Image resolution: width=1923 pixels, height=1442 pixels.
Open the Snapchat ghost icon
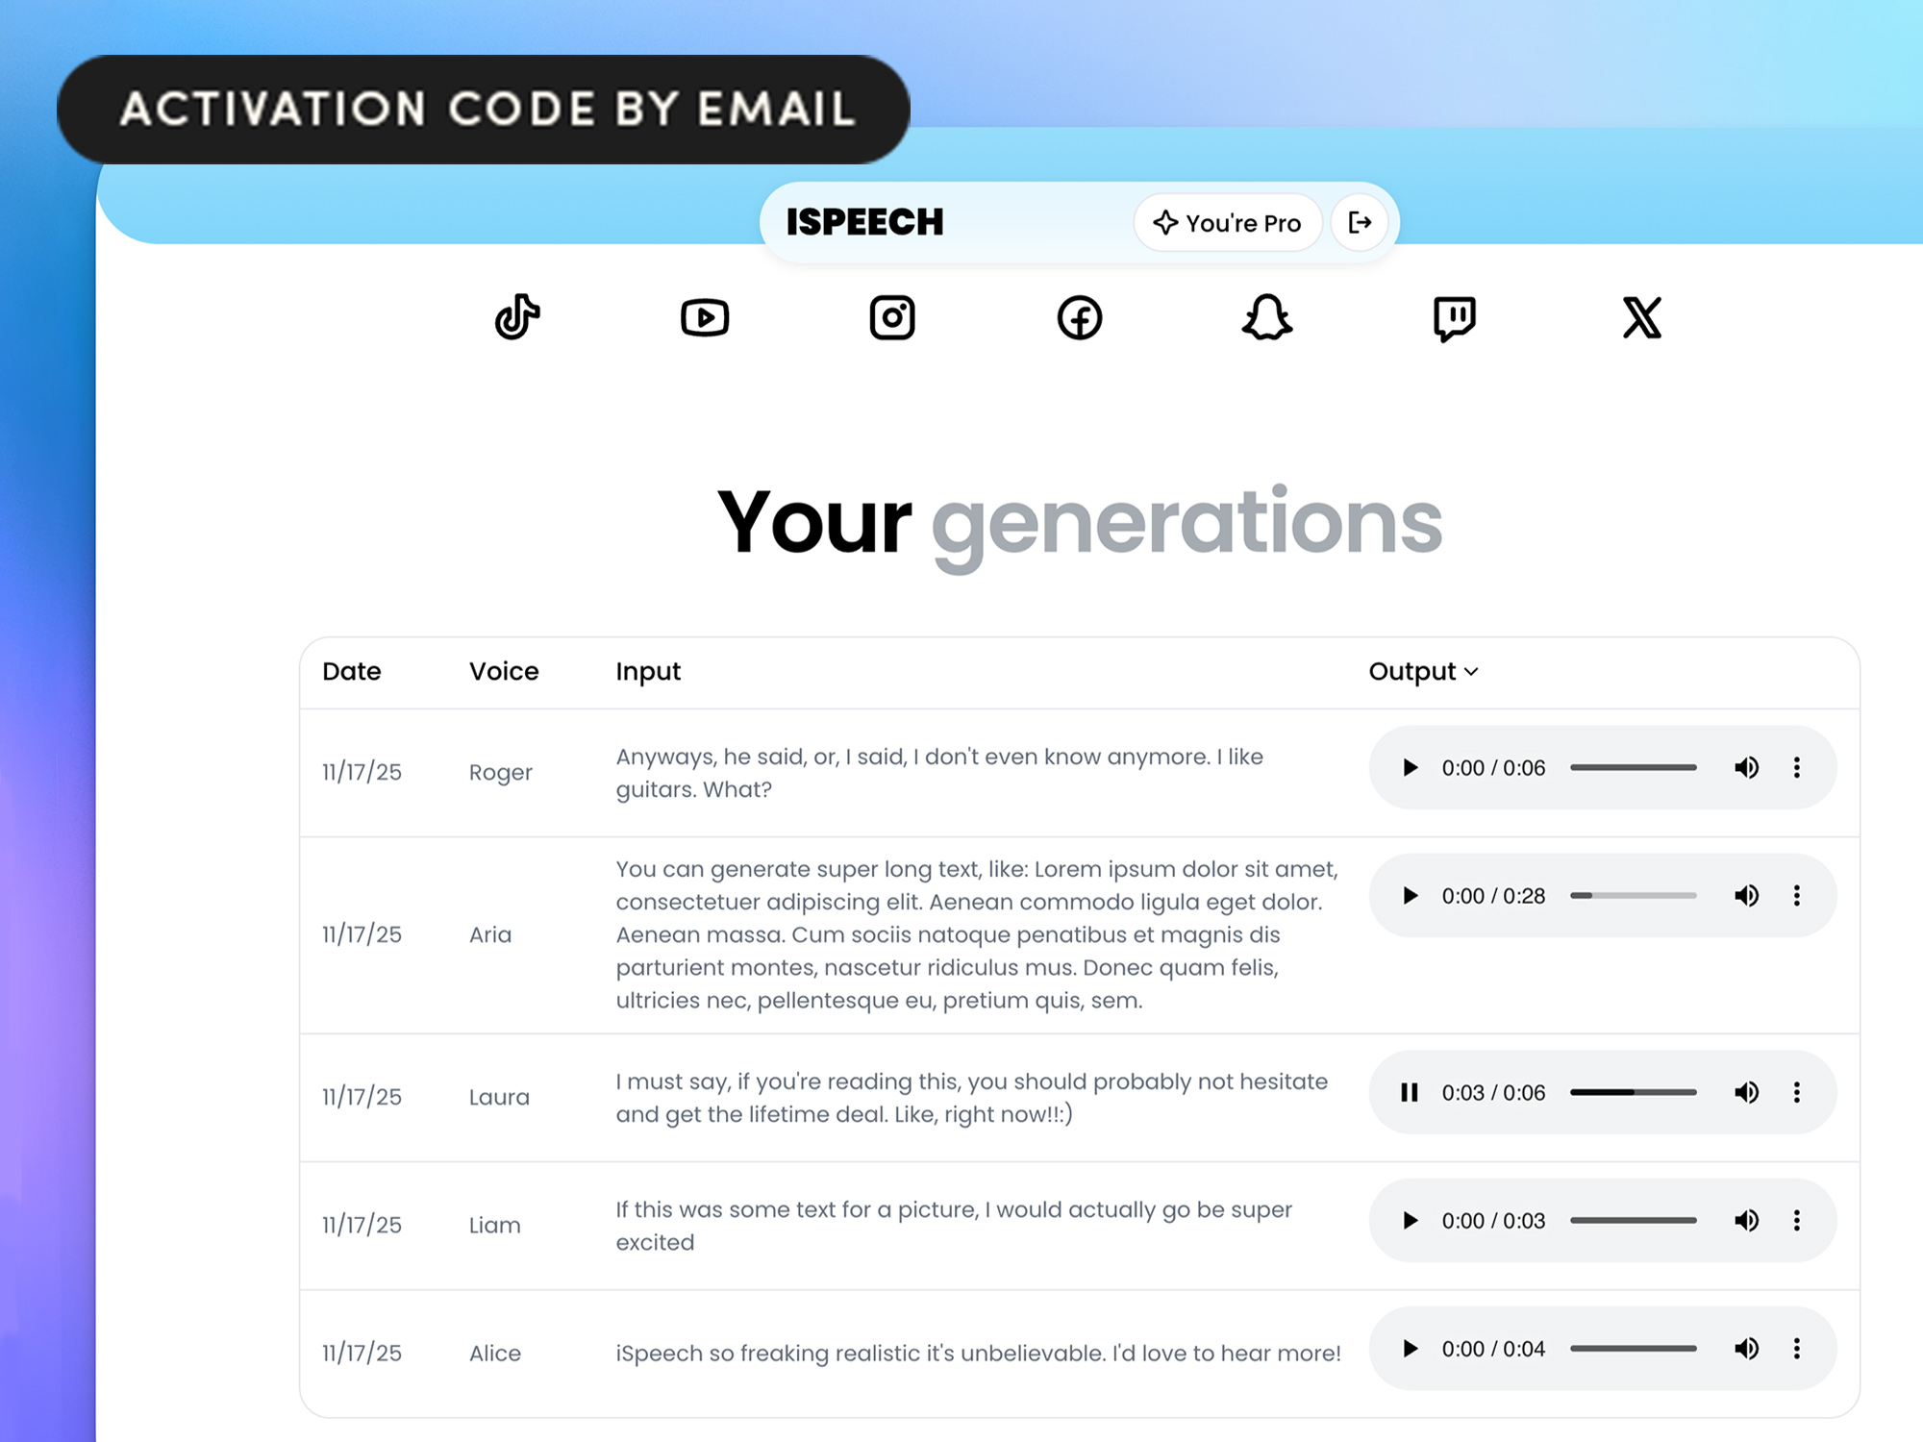coord(1267,317)
